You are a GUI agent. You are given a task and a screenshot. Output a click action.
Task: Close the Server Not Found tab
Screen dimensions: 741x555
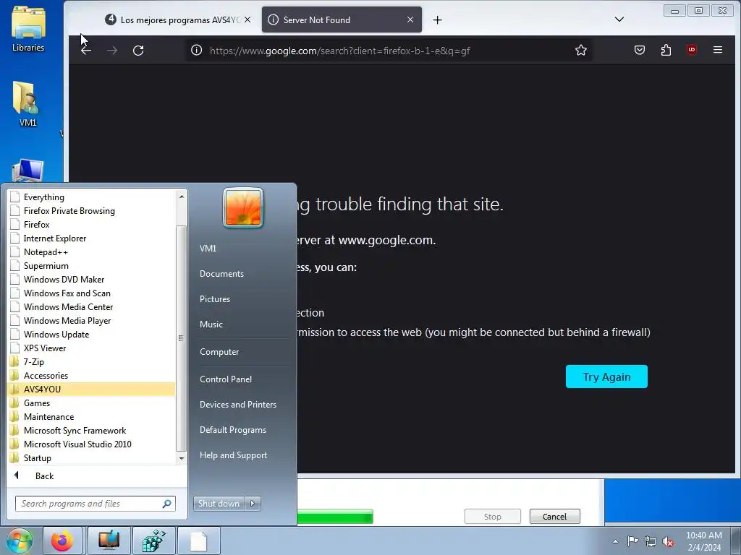point(410,20)
